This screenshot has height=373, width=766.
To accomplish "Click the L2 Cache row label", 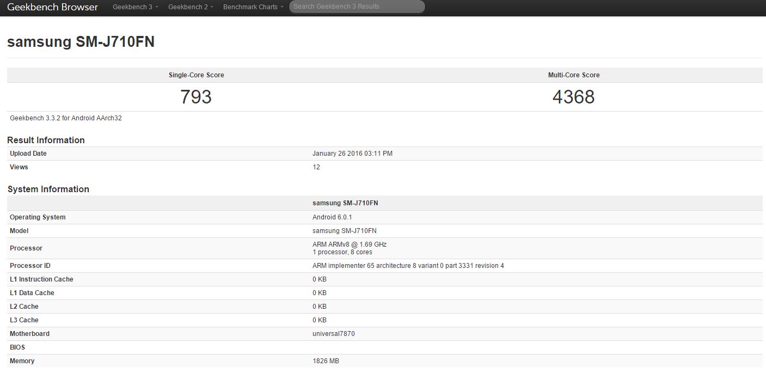I will coord(24,307).
